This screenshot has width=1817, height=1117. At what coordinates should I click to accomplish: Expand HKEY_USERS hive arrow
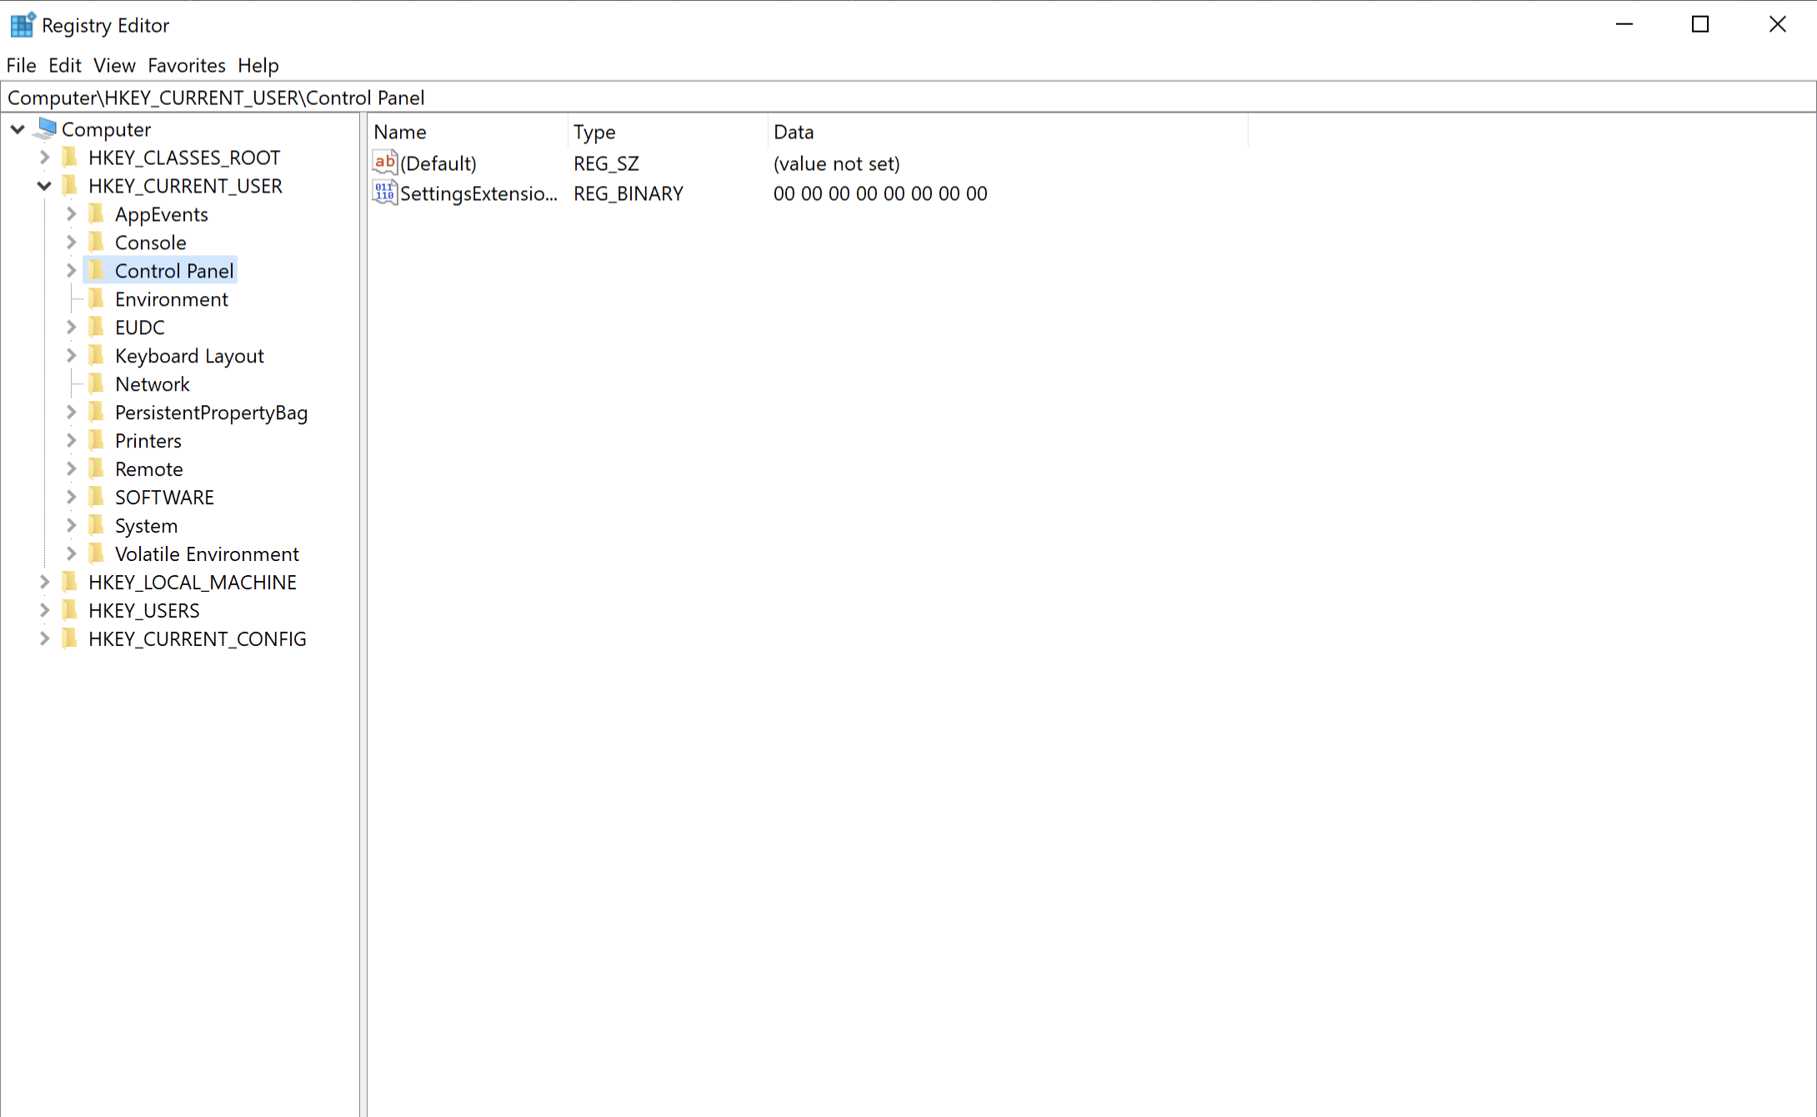click(44, 611)
